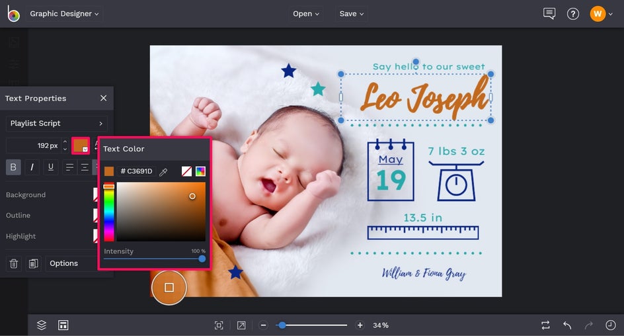Delete text with the trash icon
The height and width of the screenshot is (336, 624).
click(13, 263)
